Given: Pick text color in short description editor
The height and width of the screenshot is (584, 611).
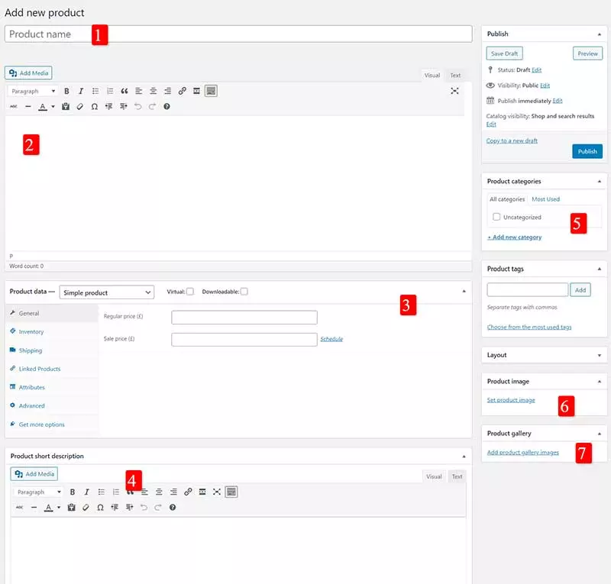Looking at the screenshot, I should [48, 507].
